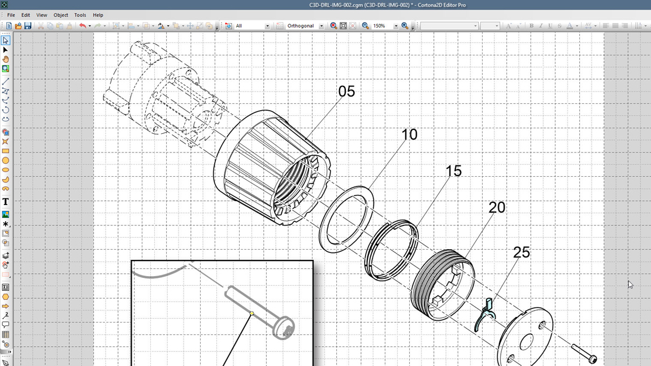Click the Open file icon
Image resolution: width=651 pixels, height=366 pixels.
(18, 26)
